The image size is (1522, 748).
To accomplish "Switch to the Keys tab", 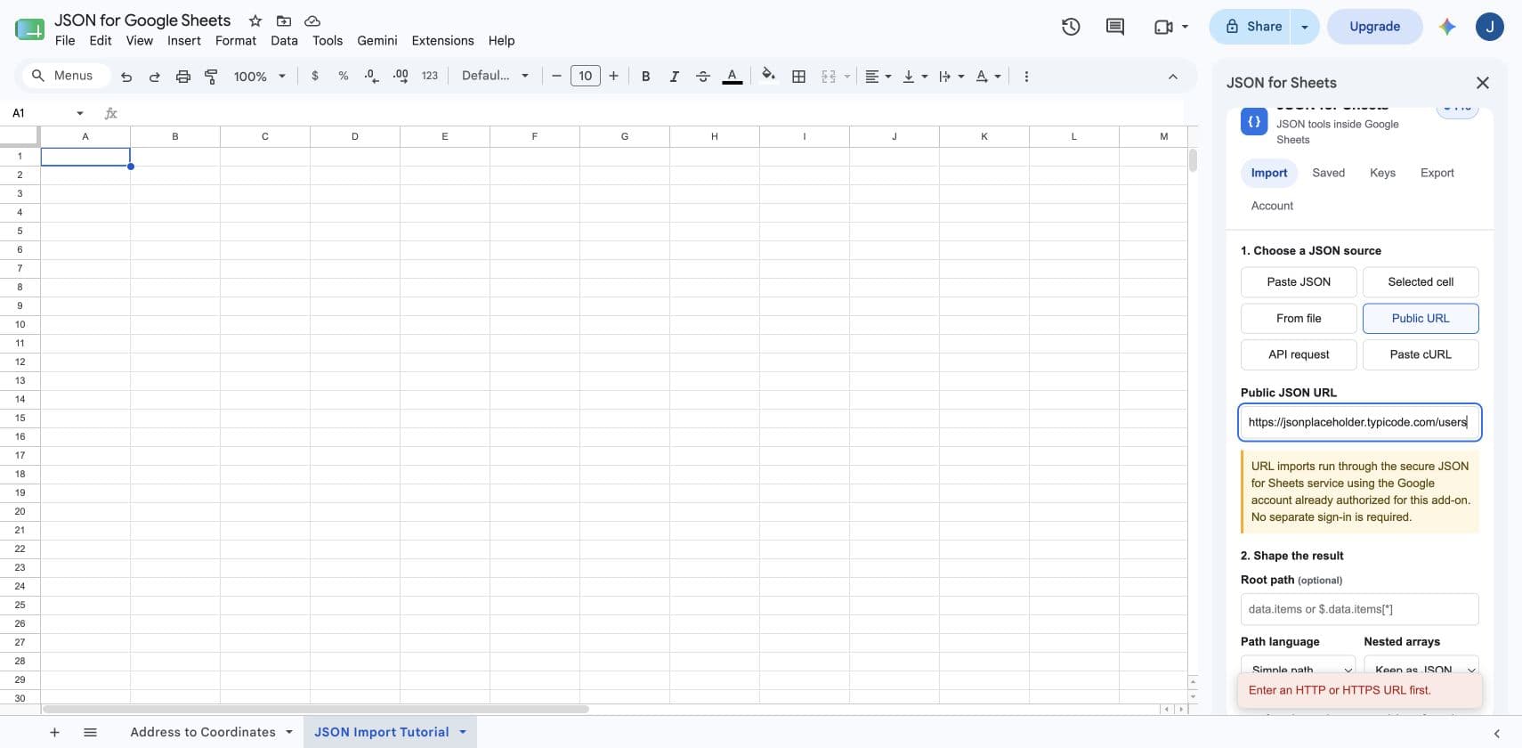I will [1382, 173].
